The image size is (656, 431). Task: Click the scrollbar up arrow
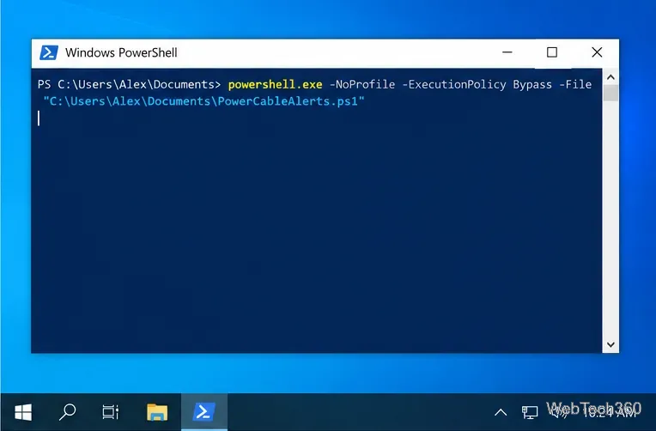point(610,77)
